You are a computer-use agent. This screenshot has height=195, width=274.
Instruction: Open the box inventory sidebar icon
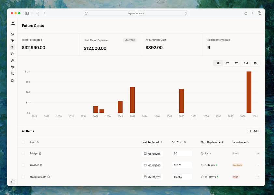[x=12, y=67]
